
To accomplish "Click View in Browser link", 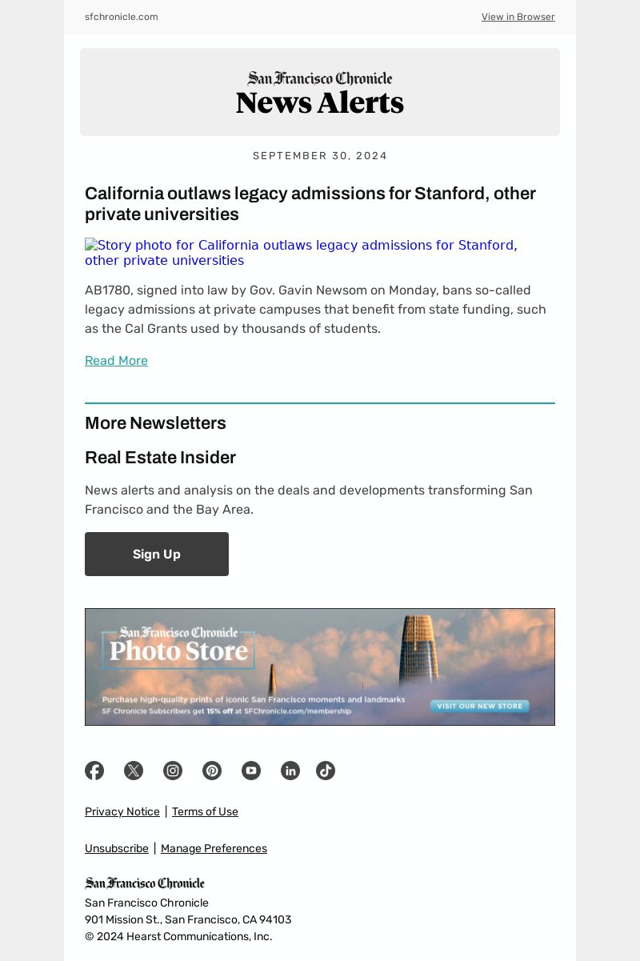I will (518, 17).
